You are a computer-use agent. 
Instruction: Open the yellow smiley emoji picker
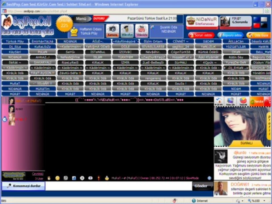tap(58, 178)
